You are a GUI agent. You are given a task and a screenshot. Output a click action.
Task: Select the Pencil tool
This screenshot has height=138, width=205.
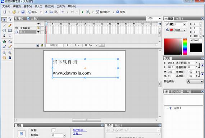pos(10,26)
